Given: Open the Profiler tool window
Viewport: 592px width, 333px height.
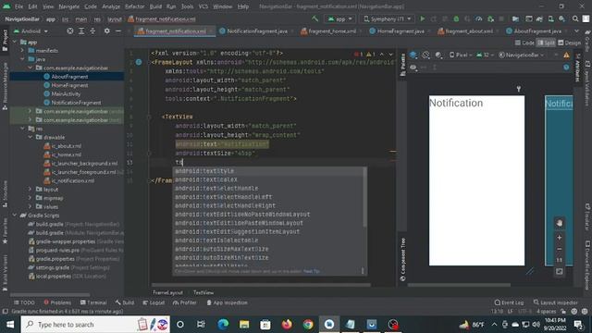Looking at the screenshot, I should 184,302.
